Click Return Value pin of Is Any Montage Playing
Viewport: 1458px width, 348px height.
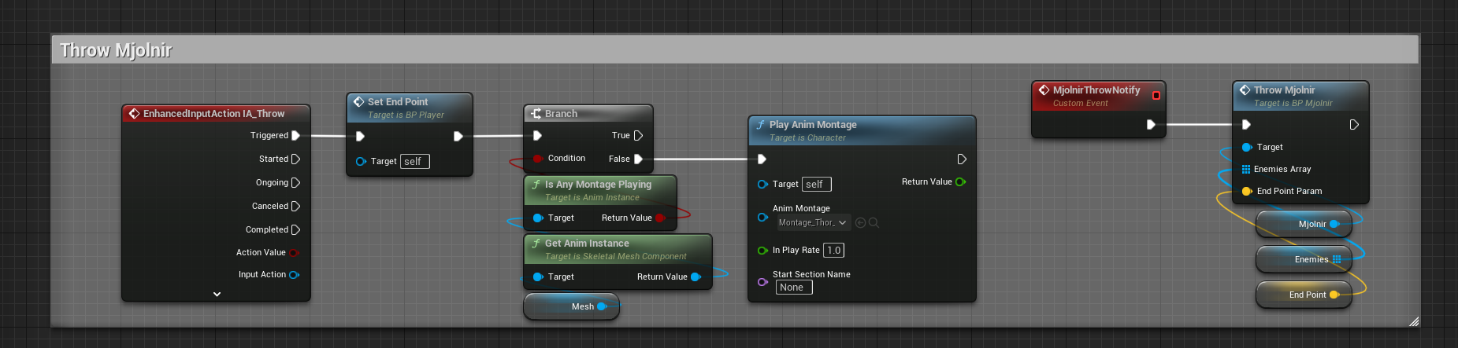pyautogui.click(x=660, y=218)
